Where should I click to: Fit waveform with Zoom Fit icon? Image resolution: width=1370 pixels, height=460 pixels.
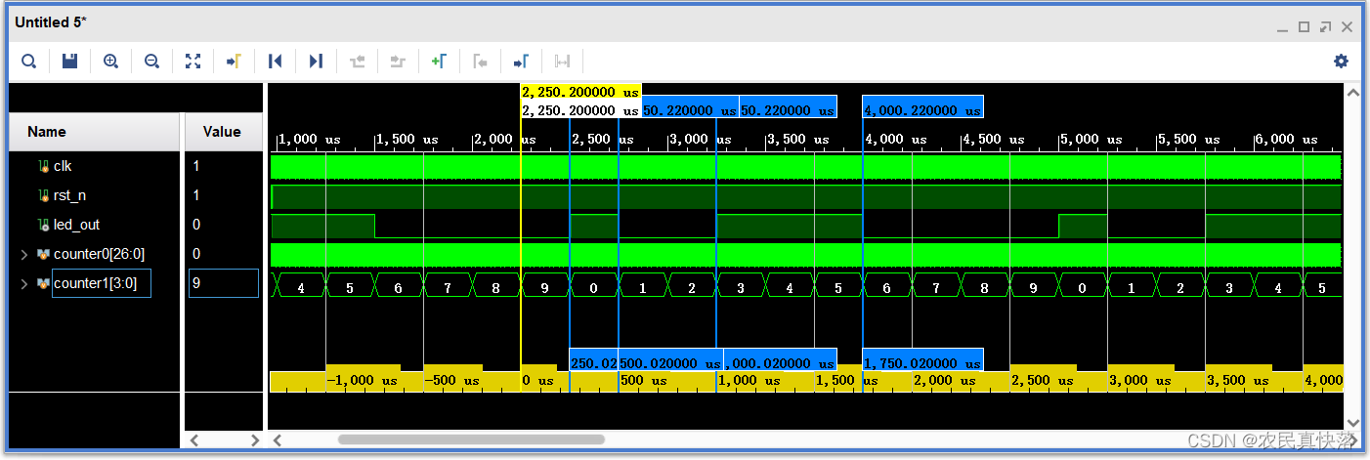[x=193, y=62]
